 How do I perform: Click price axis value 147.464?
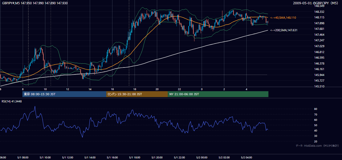(319, 35)
